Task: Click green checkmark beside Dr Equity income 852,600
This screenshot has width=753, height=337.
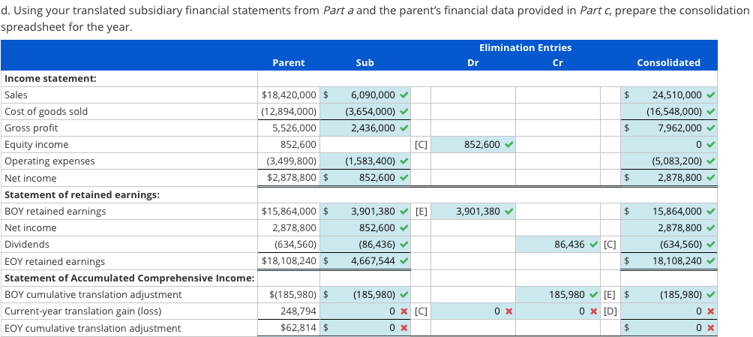Action: pyautogui.click(x=509, y=145)
